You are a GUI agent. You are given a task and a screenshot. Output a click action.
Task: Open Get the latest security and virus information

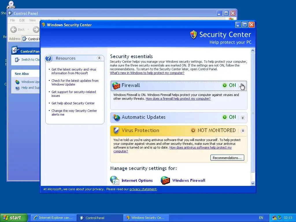(x=74, y=71)
